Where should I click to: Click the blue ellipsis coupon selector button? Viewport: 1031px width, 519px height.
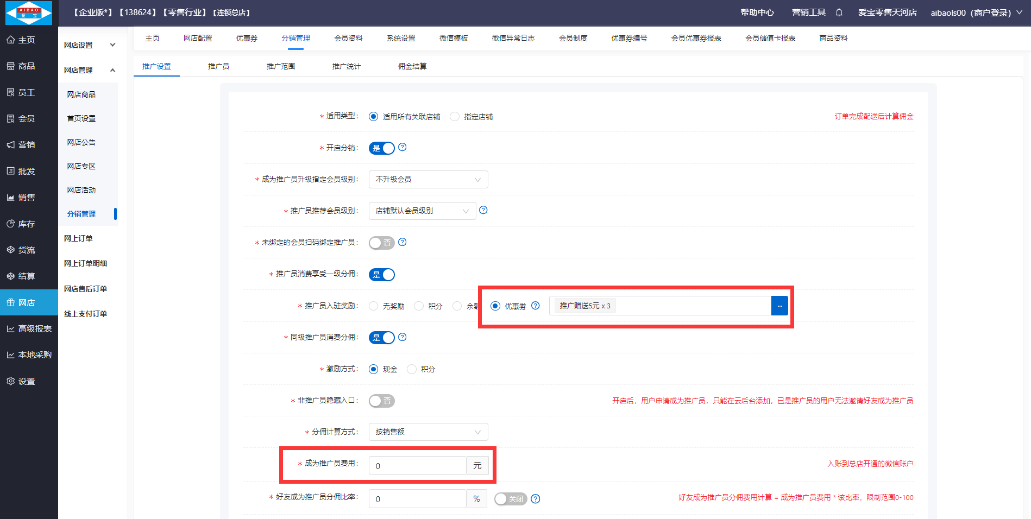(779, 306)
